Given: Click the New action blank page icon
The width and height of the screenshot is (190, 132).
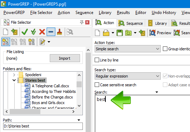Looking at the screenshot, I should [x=97, y=33].
